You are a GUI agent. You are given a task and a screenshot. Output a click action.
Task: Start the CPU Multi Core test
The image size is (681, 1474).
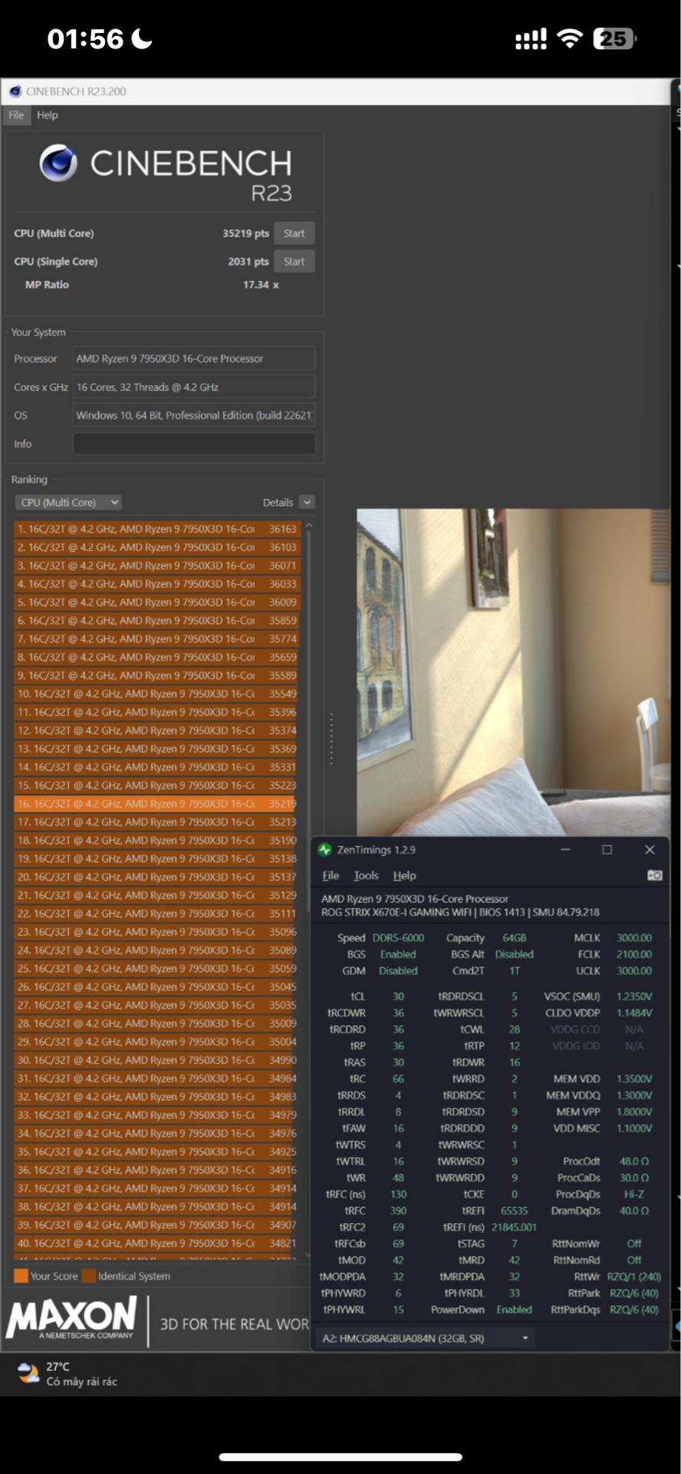(294, 233)
